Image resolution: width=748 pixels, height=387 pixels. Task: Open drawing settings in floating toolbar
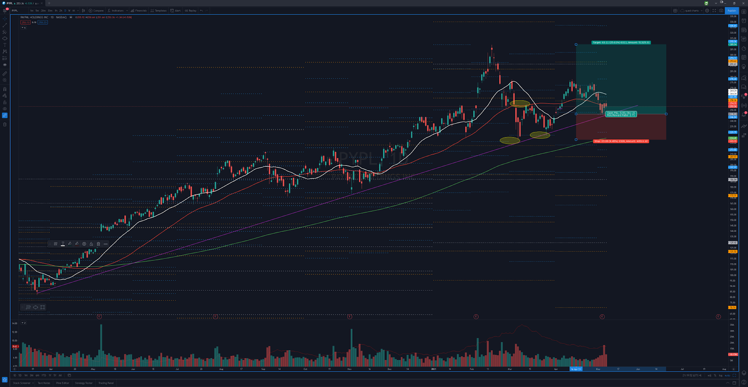pos(84,244)
